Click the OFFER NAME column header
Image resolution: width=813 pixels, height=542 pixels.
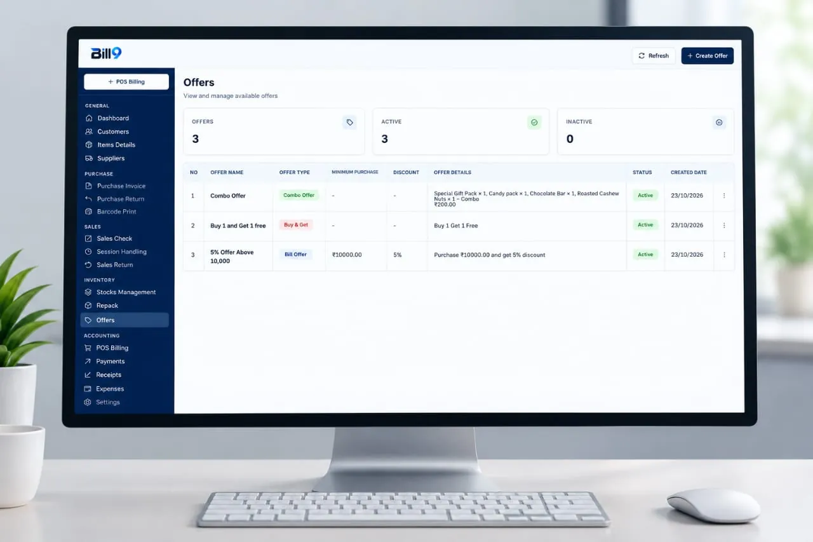227,172
